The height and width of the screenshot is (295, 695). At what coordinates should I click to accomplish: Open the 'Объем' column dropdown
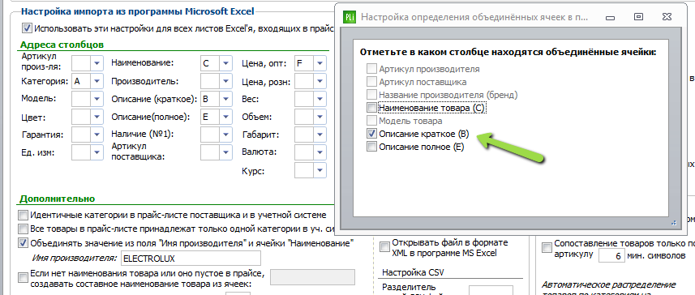(320, 118)
